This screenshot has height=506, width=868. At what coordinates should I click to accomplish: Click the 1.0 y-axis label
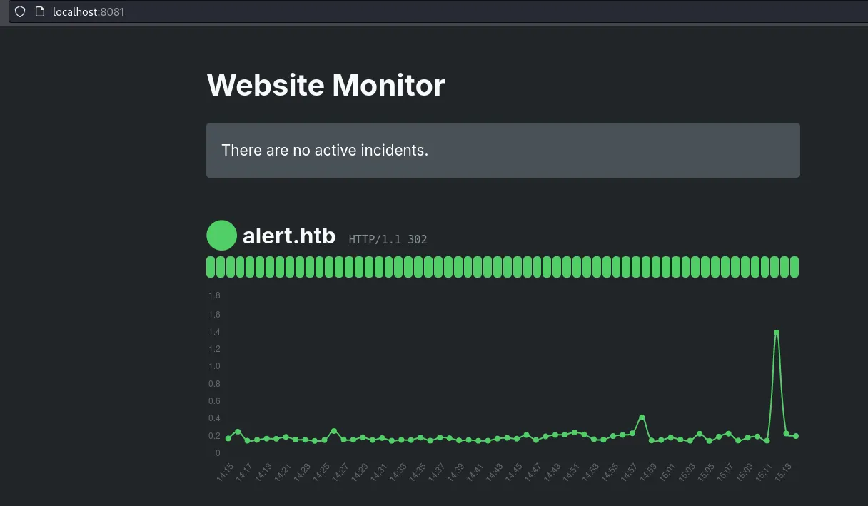point(214,366)
